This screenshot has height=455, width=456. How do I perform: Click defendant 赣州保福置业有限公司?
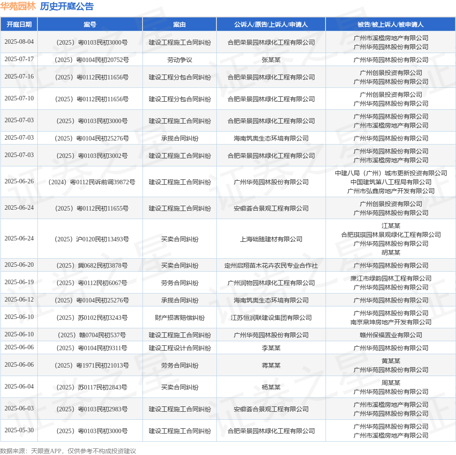click(x=391, y=335)
